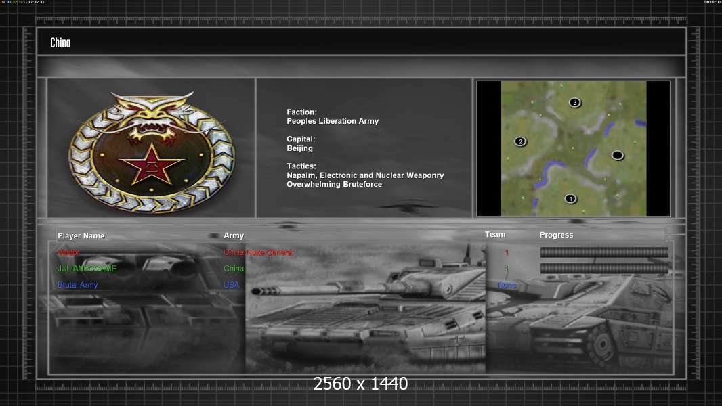The height and width of the screenshot is (406, 722).
Task: Click the China Nuke General army entry
Action: tap(258, 252)
